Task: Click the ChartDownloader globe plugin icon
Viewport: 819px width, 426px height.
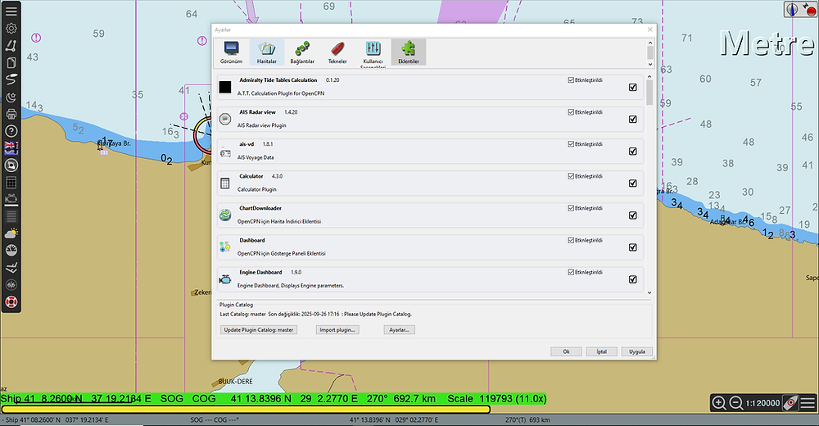Action: click(x=225, y=215)
